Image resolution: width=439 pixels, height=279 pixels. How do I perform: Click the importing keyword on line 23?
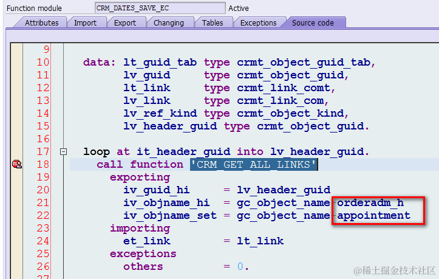(x=140, y=229)
